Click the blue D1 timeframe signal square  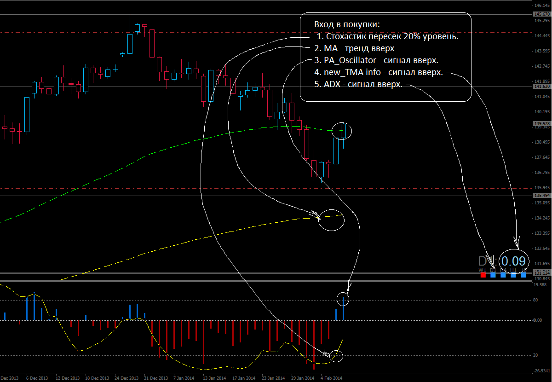click(x=493, y=275)
